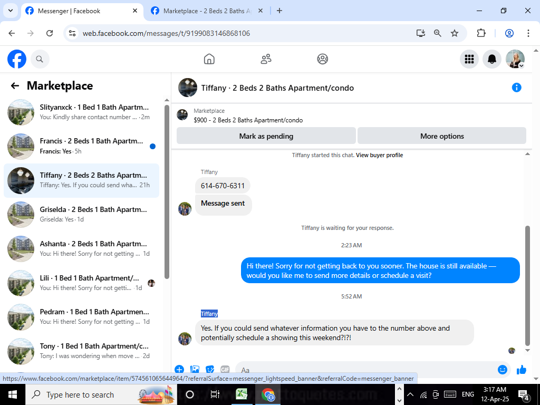Open Lili 1 Bed 1 Bath conversation

click(82, 283)
